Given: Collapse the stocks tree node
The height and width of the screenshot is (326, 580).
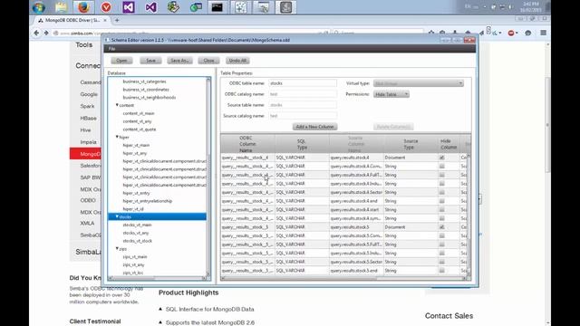Looking at the screenshot, I should click(117, 216).
